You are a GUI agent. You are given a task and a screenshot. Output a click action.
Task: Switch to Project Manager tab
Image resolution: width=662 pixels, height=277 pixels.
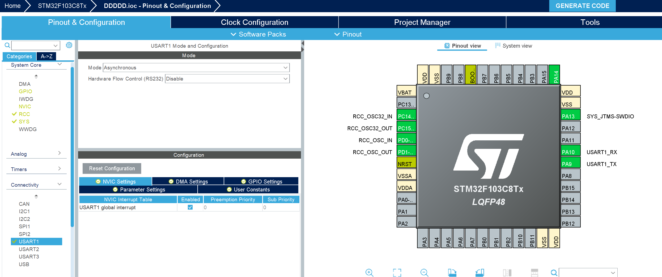(422, 22)
